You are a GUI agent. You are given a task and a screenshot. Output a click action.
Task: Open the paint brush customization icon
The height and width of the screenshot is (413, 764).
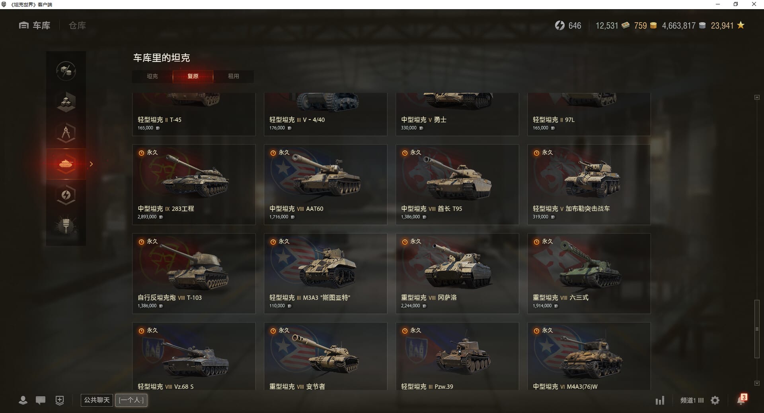click(66, 226)
